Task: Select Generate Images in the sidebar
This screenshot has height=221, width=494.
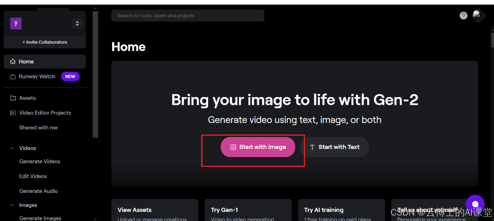Action: [40, 218]
